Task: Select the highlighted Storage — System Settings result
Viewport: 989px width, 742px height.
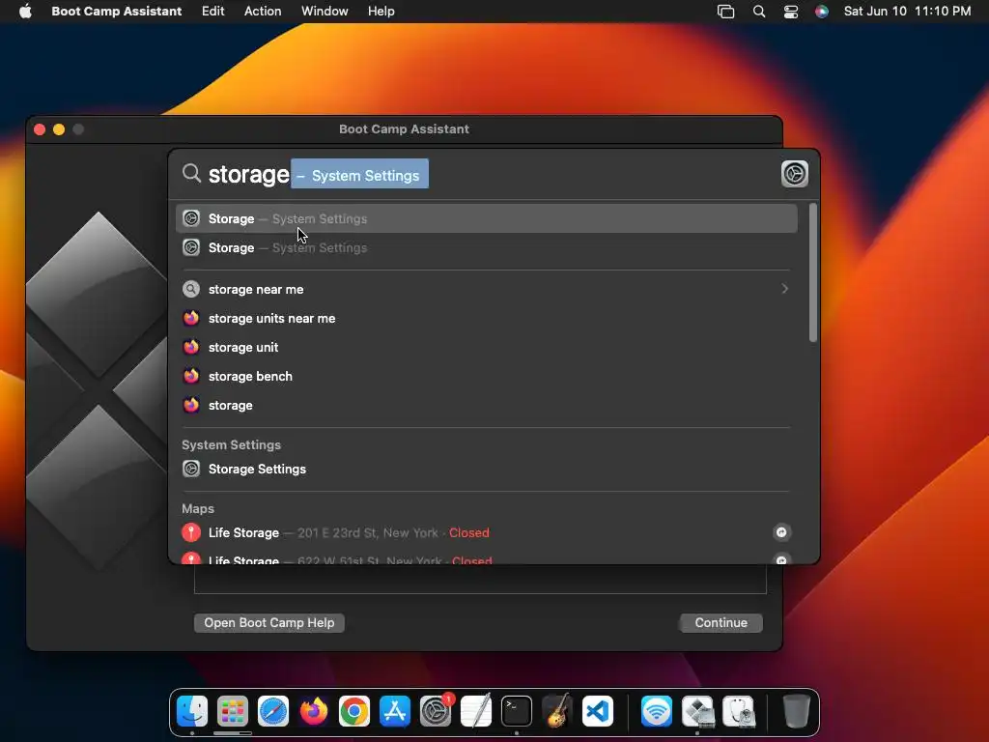Action: (x=487, y=218)
